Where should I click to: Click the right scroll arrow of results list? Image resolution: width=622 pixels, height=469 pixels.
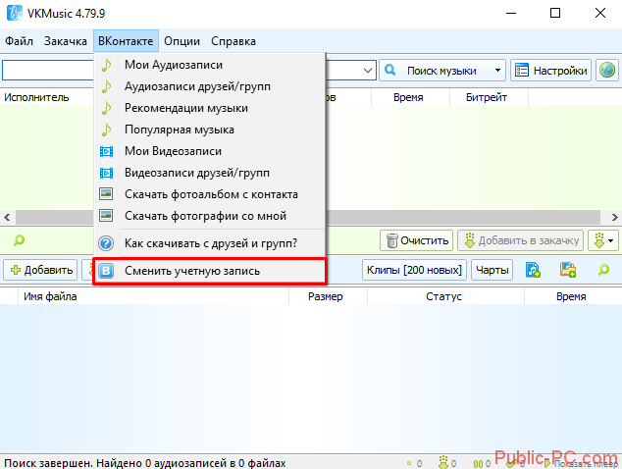pyautogui.click(x=614, y=218)
